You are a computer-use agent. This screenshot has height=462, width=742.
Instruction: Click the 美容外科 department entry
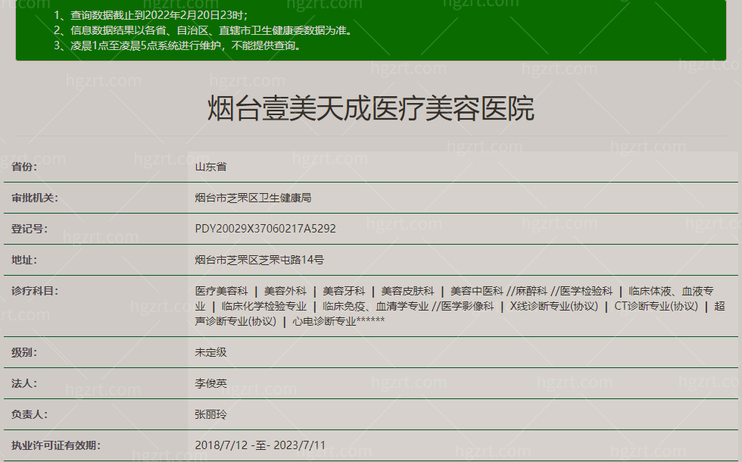point(285,291)
